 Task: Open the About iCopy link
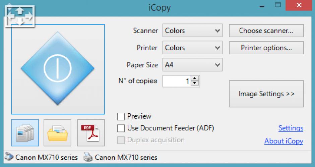pyautogui.click(x=283, y=141)
